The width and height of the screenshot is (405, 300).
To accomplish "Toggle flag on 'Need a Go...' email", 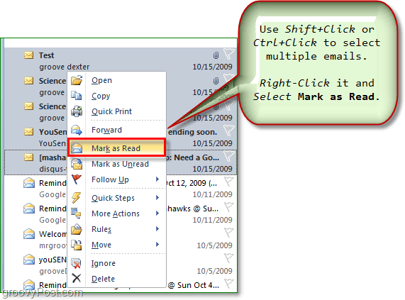I will 229,156.
